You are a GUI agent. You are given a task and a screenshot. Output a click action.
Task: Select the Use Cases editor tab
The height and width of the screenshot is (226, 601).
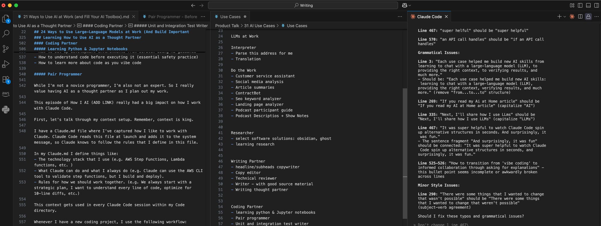tap(230, 17)
